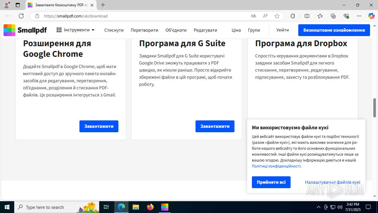This screenshot has height=213, width=378.
Task: Open File Explorer from taskbar
Action: [x=136, y=207]
